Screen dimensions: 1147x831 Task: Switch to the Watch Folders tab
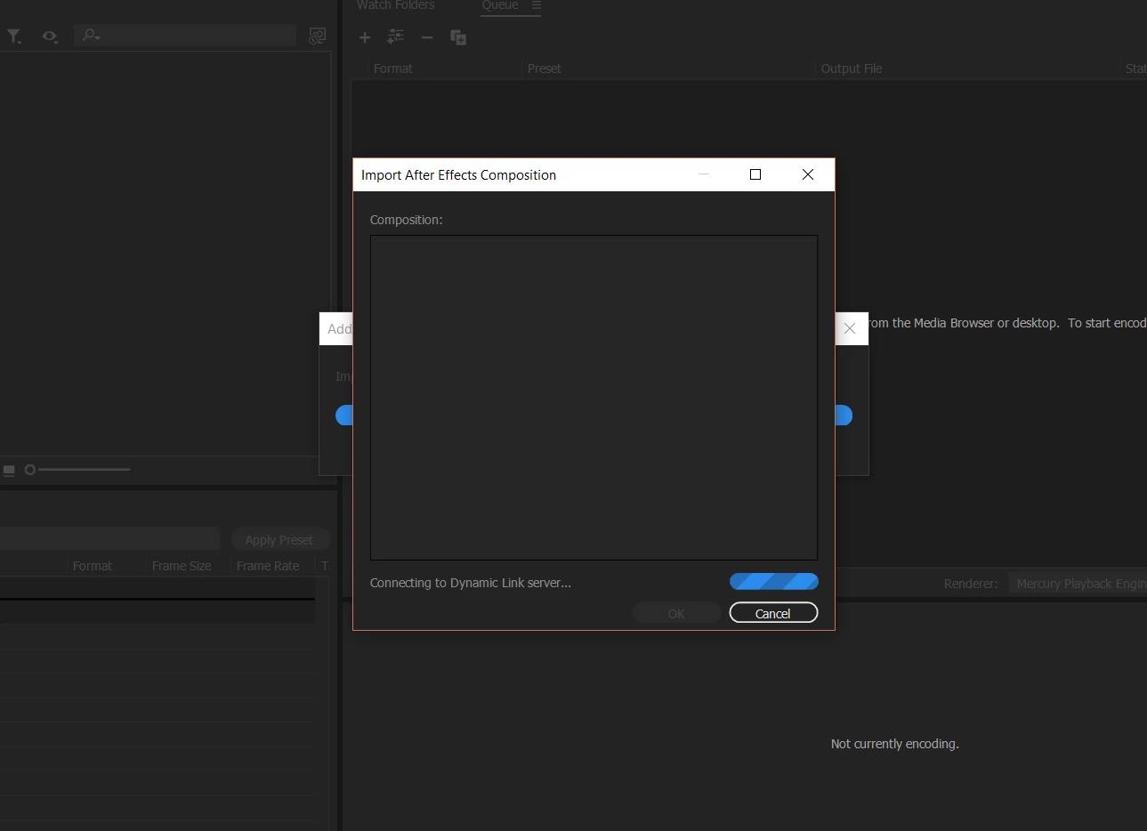(x=395, y=5)
